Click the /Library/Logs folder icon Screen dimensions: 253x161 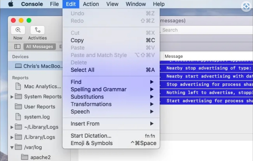(18, 137)
